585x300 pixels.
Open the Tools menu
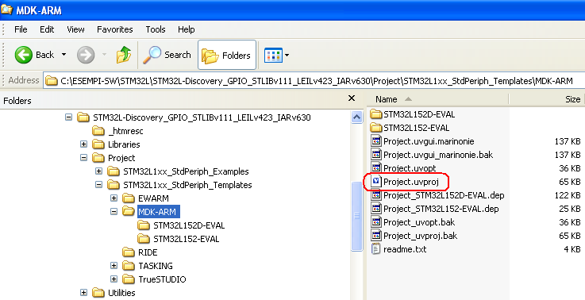pyautogui.click(x=156, y=29)
